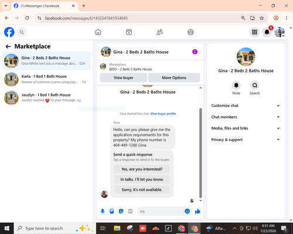Mute the conversation with the bell icon
Screen dimensions: 293x234
point(236,85)
